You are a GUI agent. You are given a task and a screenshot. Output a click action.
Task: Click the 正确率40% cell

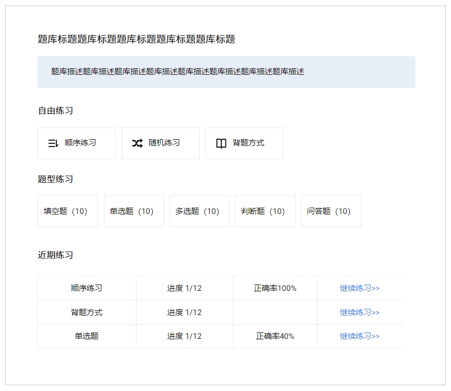coord(275,336)
